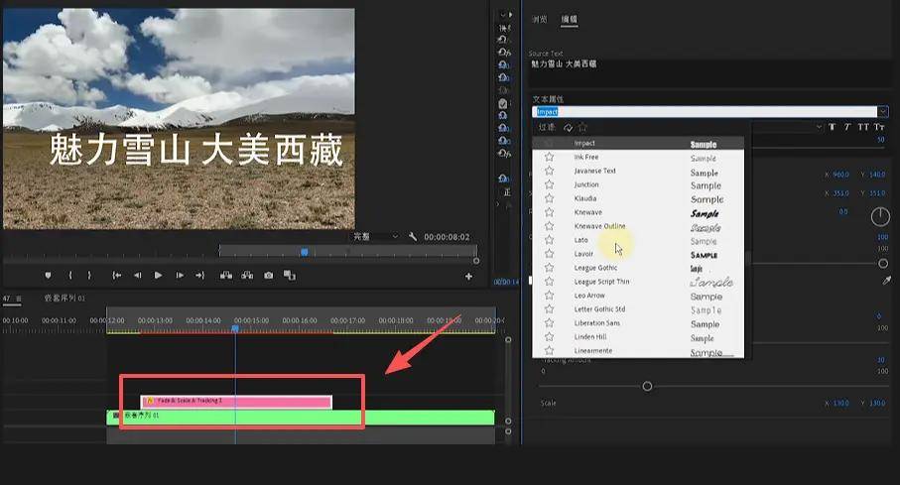
Task: Switch to the 编辑 tab
Action: pos(569,20)
